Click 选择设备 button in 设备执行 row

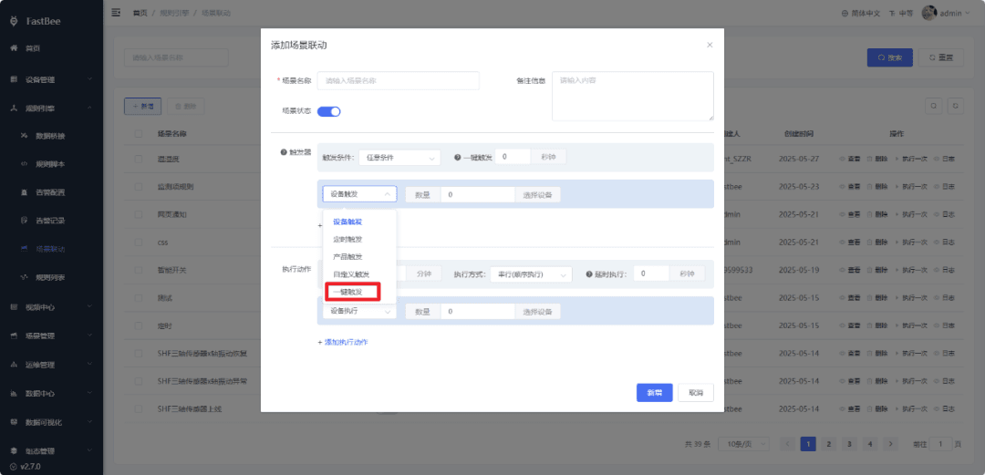click(x=538, y=311)
